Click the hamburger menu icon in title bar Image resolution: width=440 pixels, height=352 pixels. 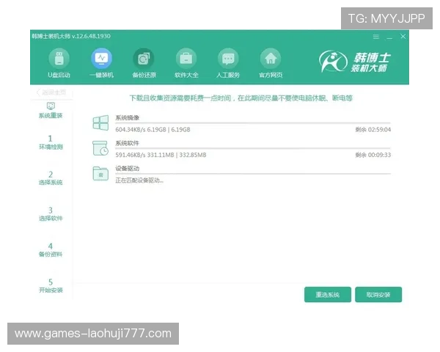376,37
